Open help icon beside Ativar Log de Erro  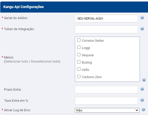pos(143,109)
